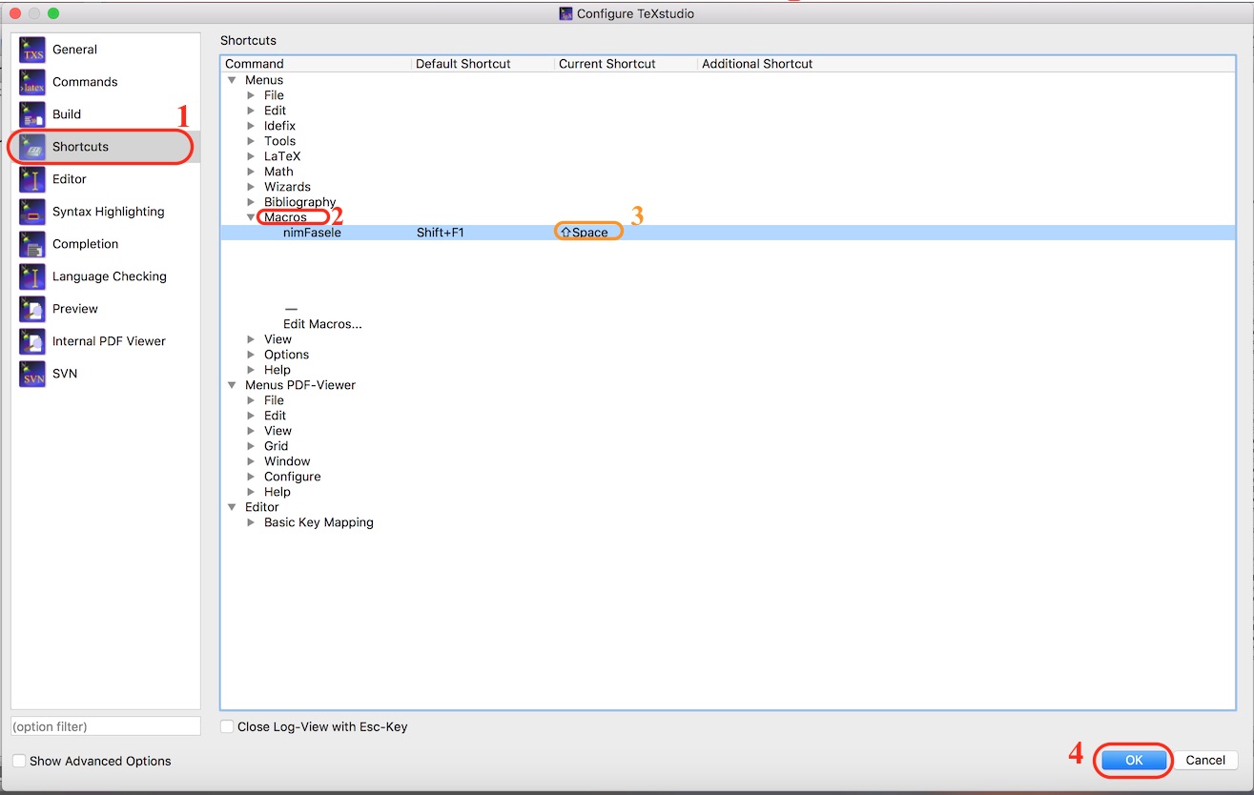This screenshot has height=795, width=1254.
Task: Expand the Grid node
Action: tap(252, 446)
